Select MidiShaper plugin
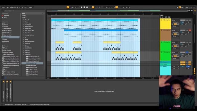The image size is (197, 111). pyautogui.click(x=32, y=68)
